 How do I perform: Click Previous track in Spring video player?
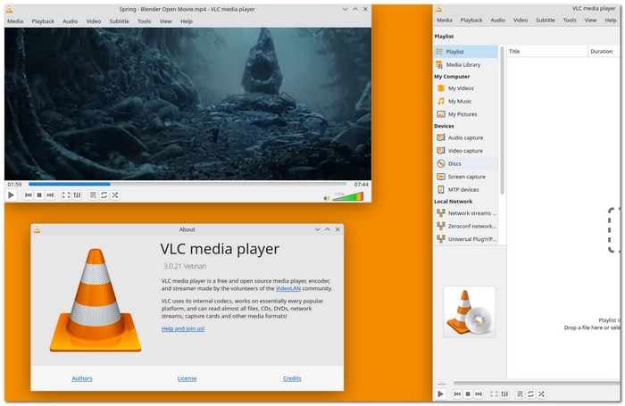tap(29, 195)
